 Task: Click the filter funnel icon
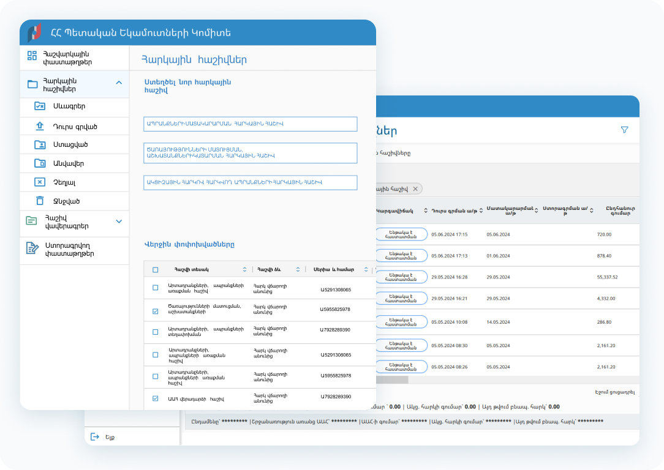[x=624, y=130]
